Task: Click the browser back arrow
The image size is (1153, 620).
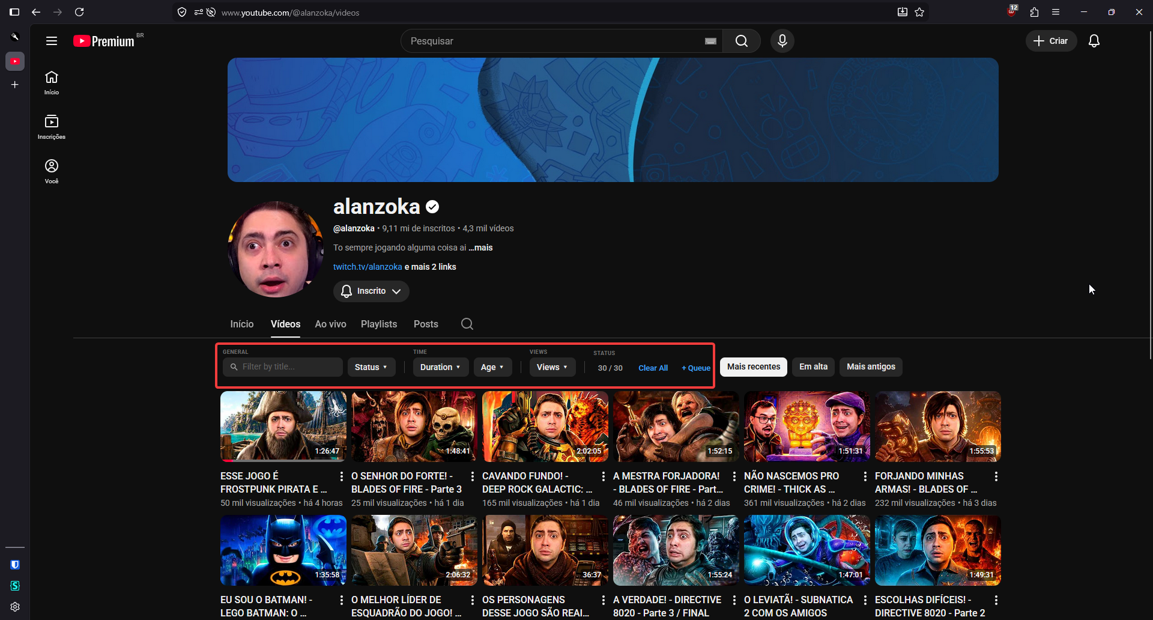Action: (36, 12)
